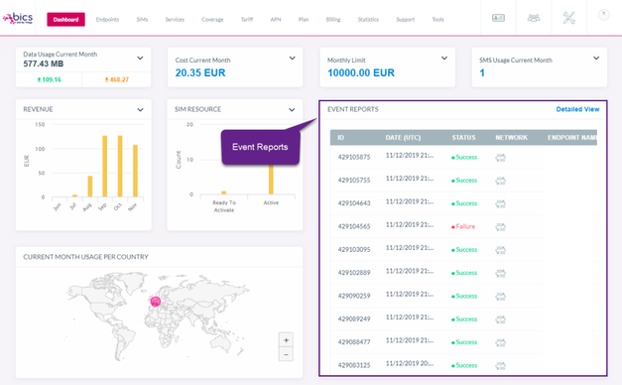Open the Billing menu item
The width and height of the screenshot is (622, 385).
[333, 20]
